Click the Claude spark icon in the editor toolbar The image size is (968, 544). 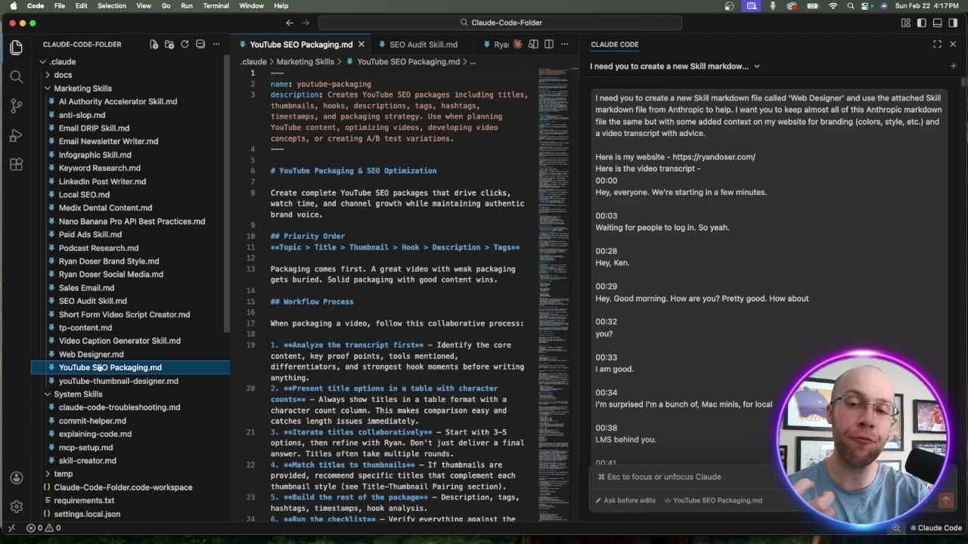tap(517, 45)
